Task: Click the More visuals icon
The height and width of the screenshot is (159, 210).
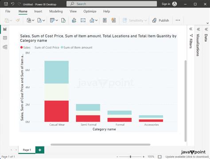Action: click(x=92, y=20)
